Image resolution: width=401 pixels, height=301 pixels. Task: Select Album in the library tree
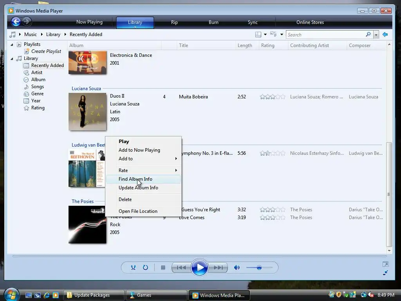38,80
